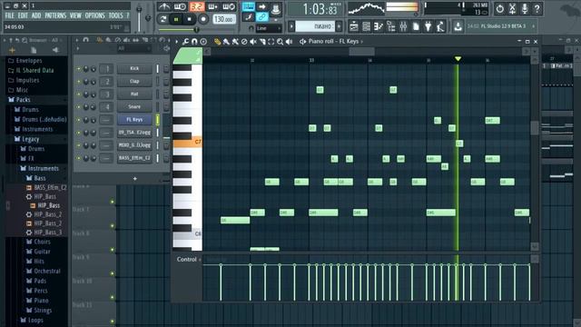Screen dimensions: 581x327
Task: Open the TOOLS menu
Action: 115,15
